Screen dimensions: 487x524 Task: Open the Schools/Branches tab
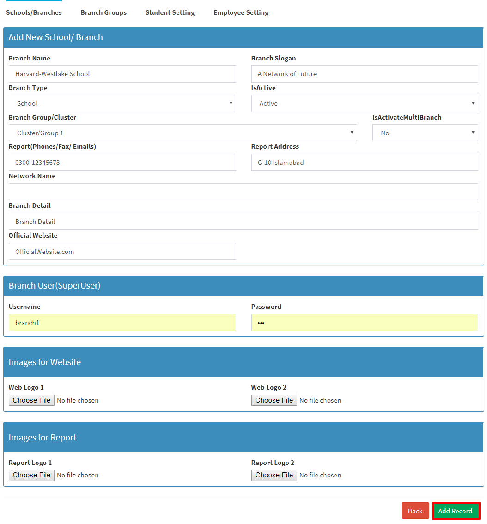tap(34, 12)
